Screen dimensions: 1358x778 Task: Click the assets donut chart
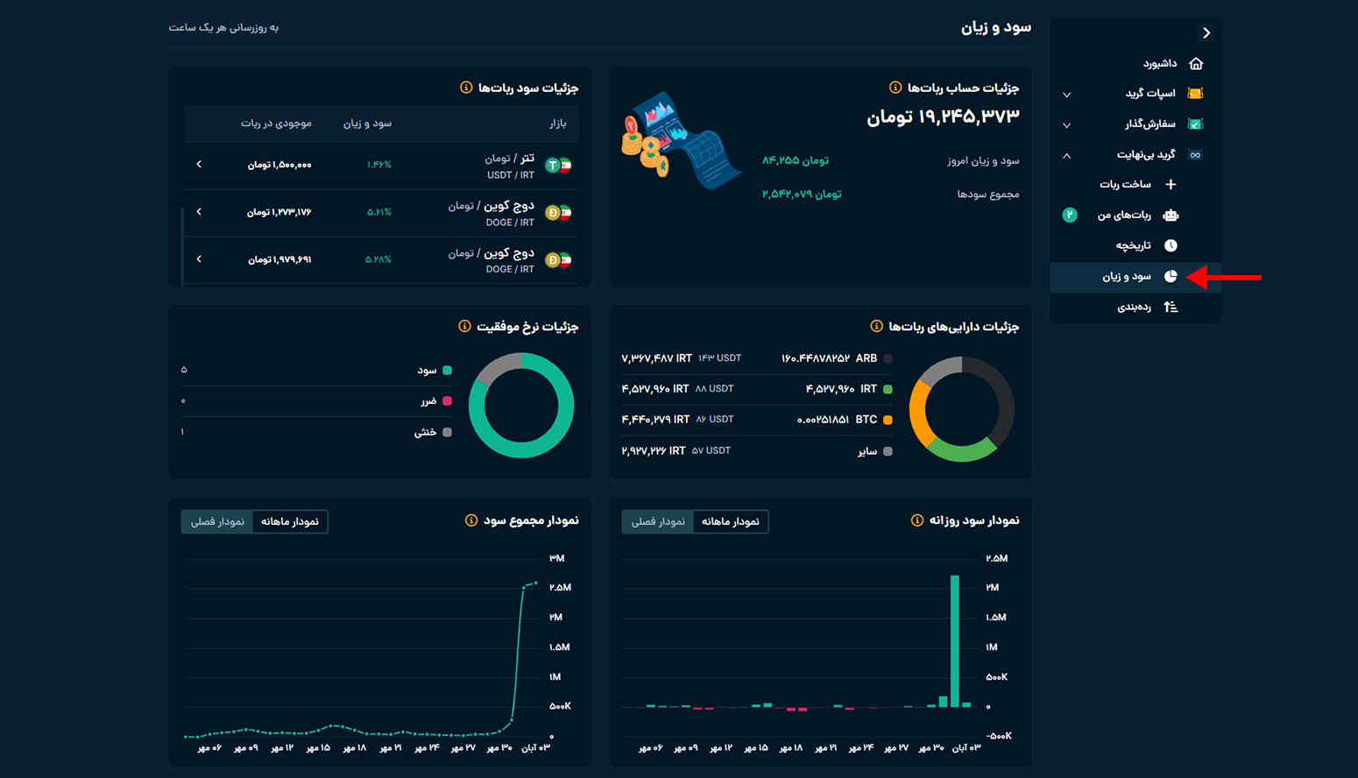pos(961,409)
